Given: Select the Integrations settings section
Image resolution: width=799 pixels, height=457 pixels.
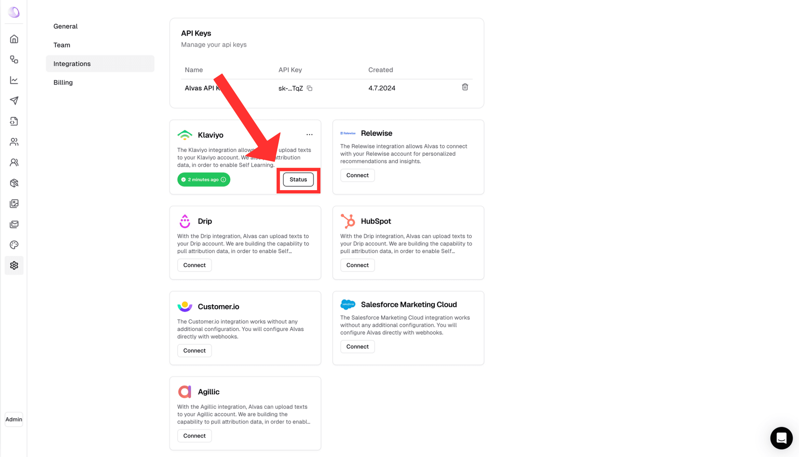Looking at the screenshot, I should (100, 64).
